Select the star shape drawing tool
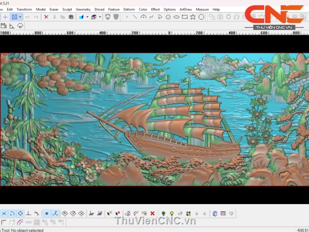The width and height of the screenshot is (309, 232). pos(193,16)
